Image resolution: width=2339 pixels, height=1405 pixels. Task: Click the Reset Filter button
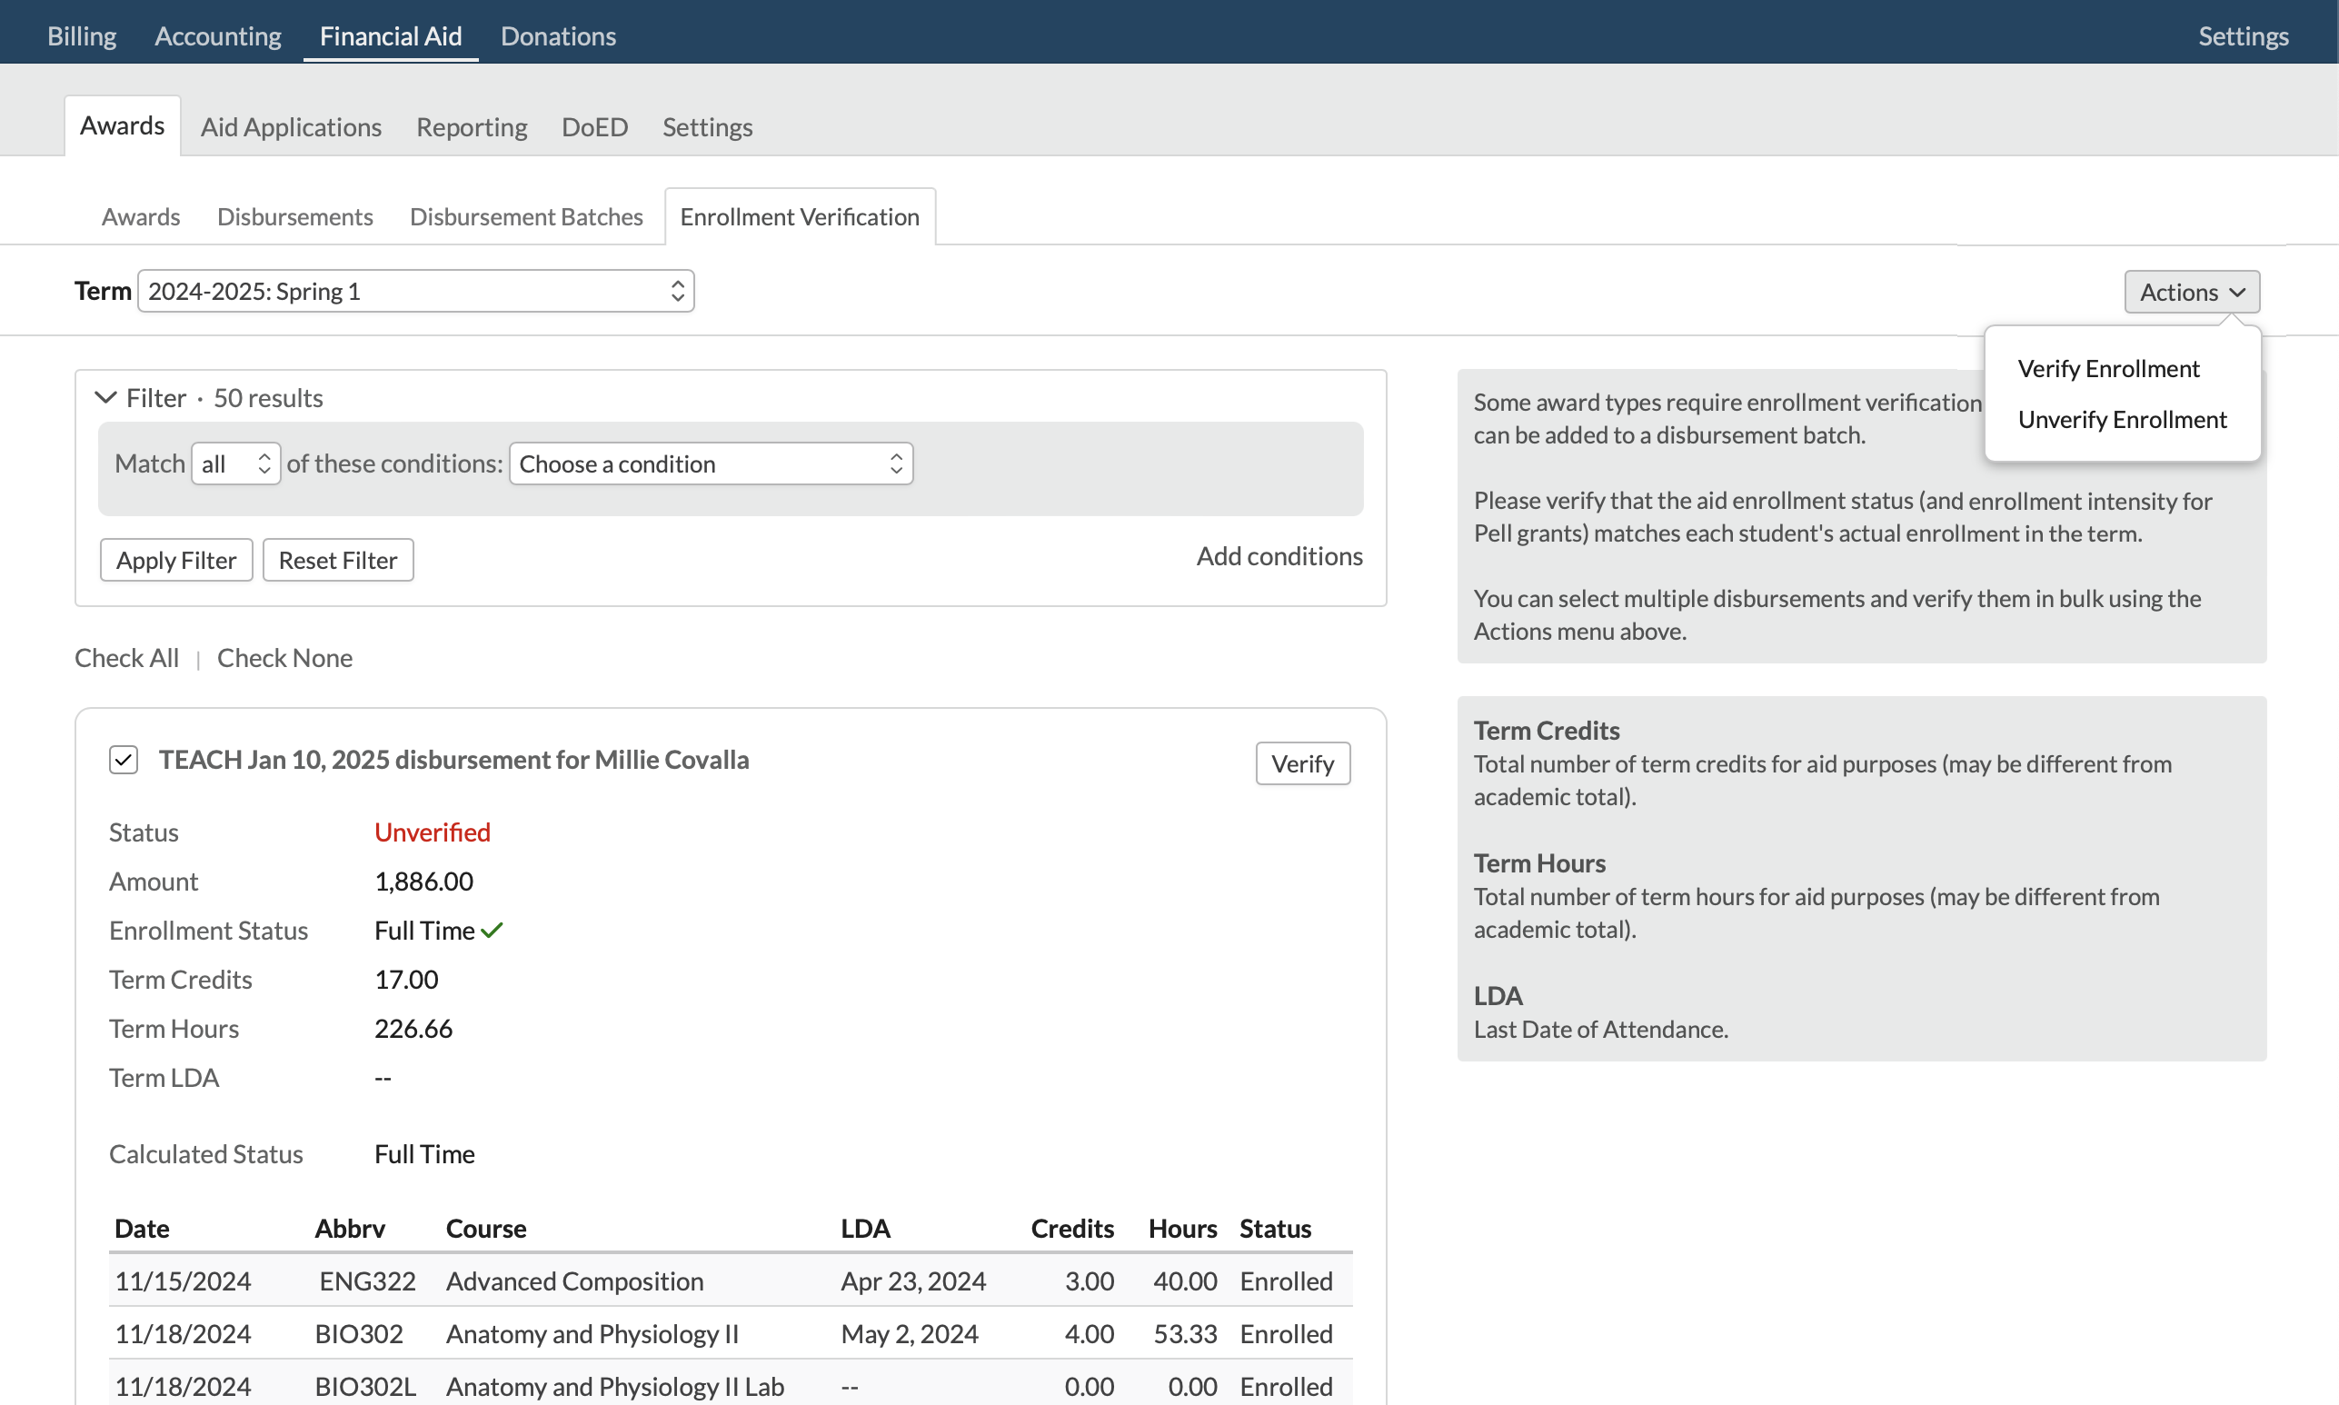point(338,561)
